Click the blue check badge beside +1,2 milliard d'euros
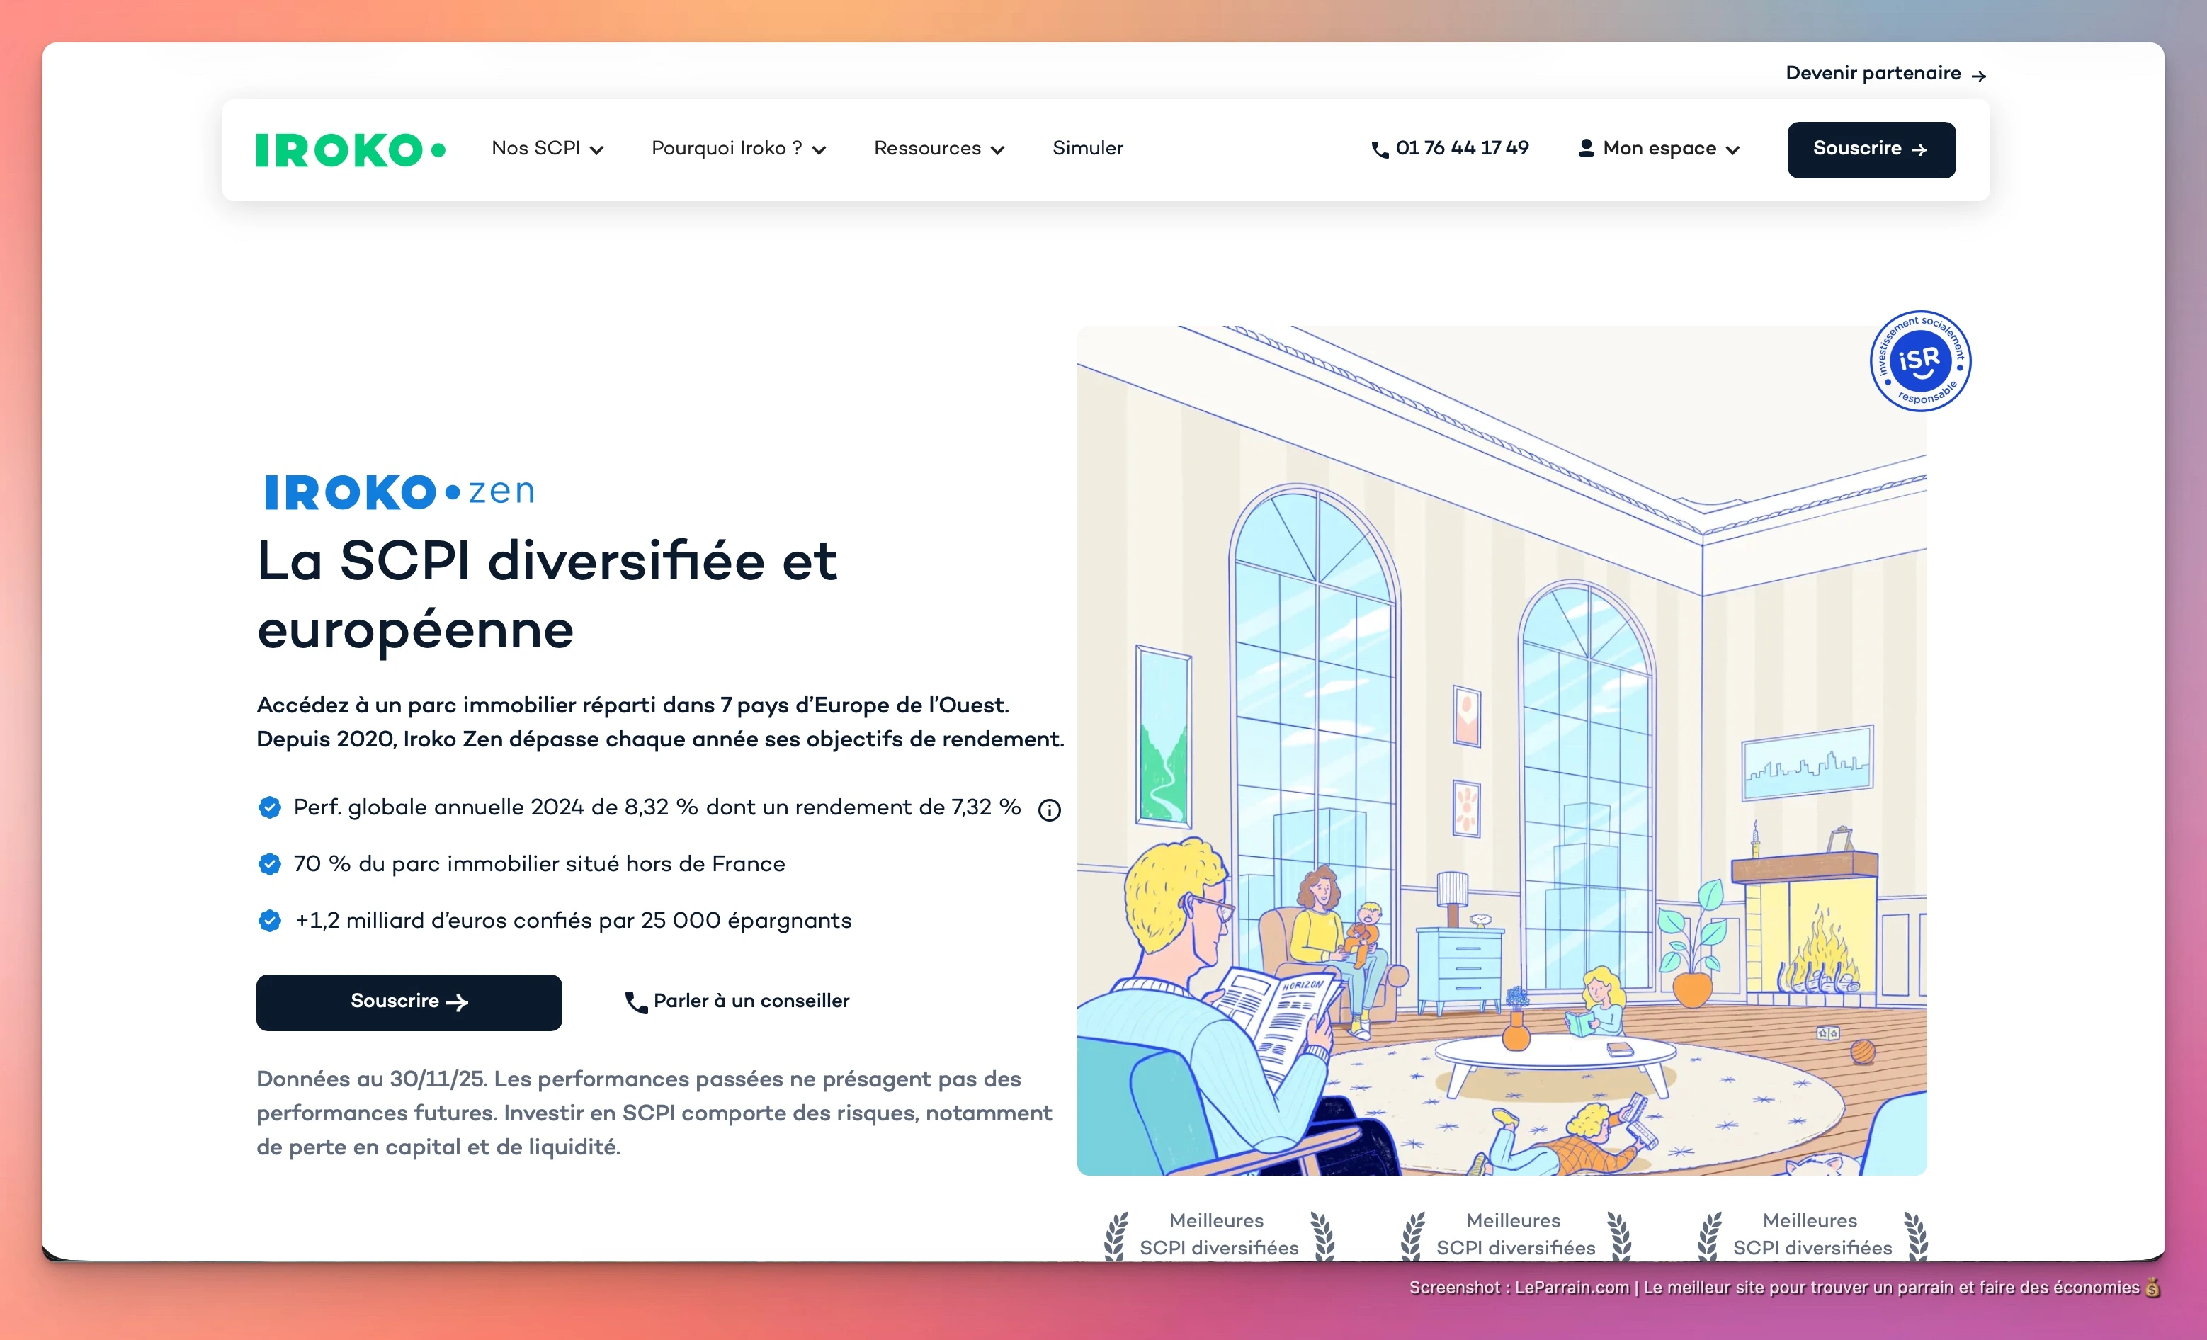Screen dimensions: 2207x1340 [x=270, y=920]
